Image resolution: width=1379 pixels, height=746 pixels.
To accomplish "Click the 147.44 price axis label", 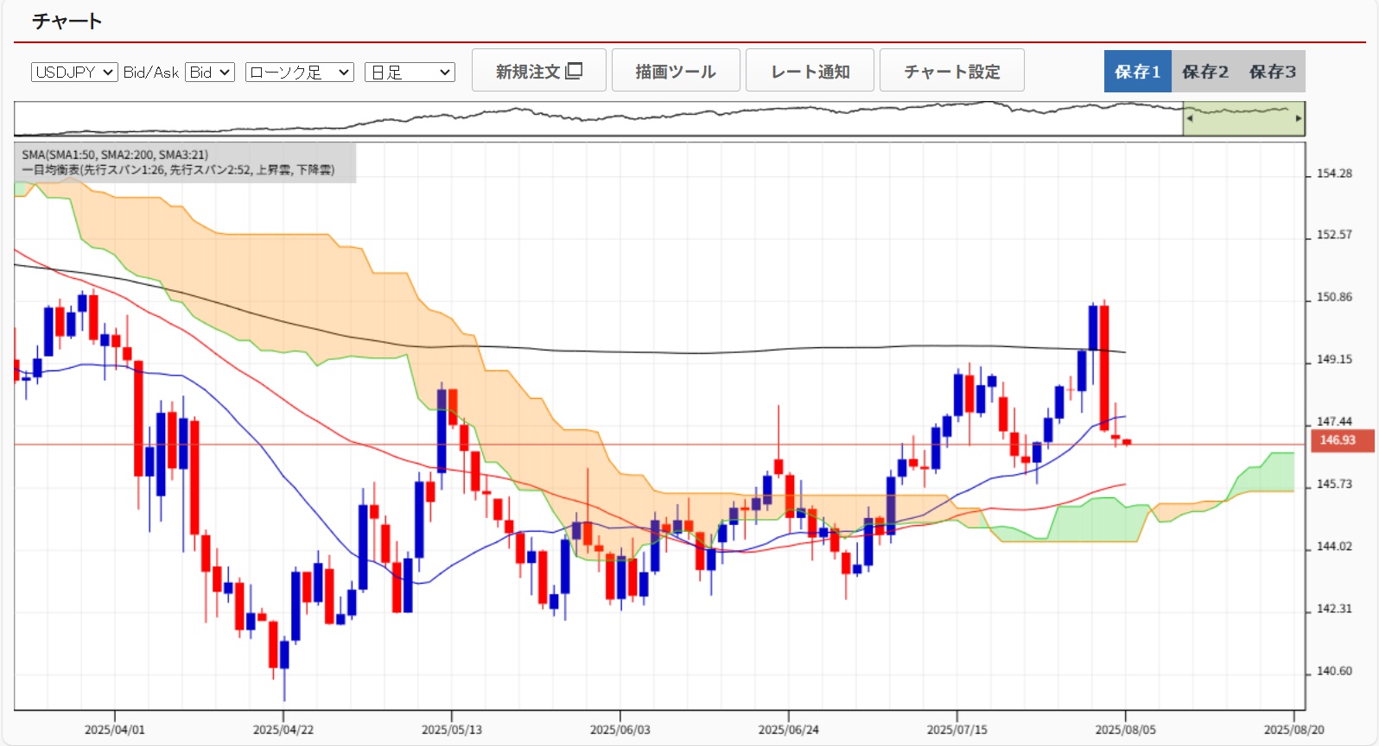I will (x=1334, y=421).
